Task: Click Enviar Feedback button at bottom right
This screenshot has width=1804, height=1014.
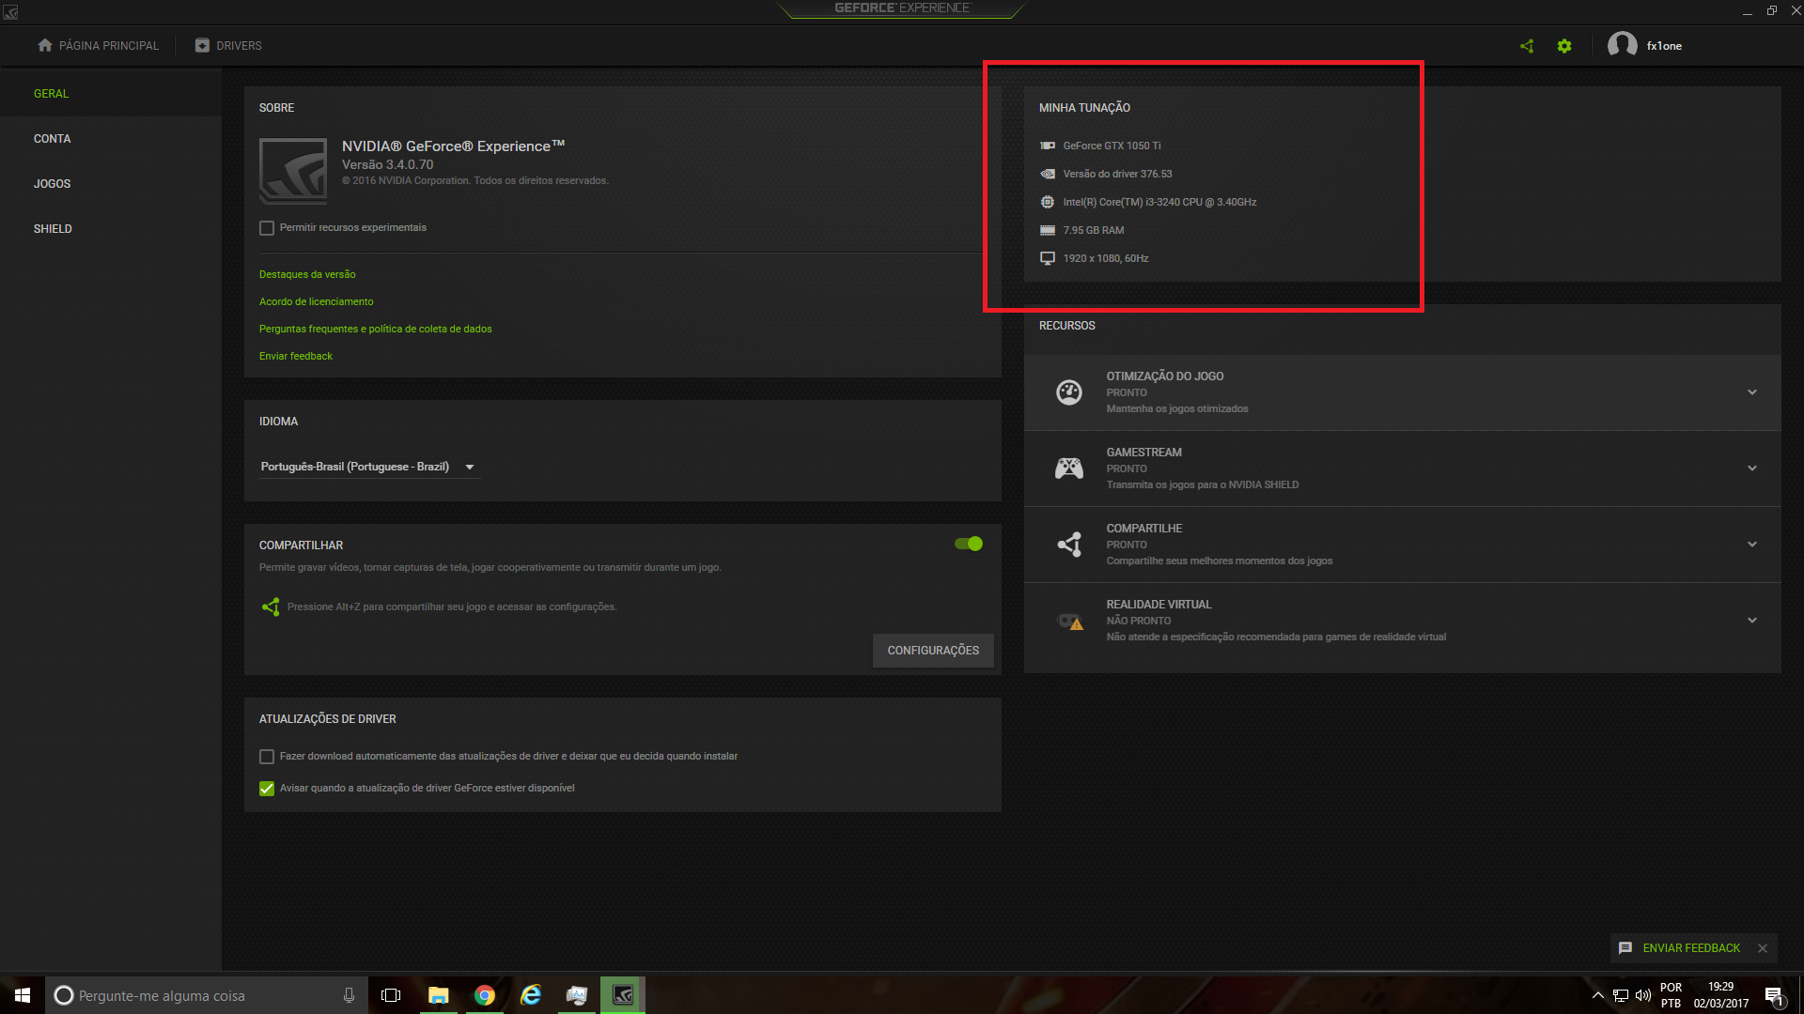Action: tap(1691, 948)
